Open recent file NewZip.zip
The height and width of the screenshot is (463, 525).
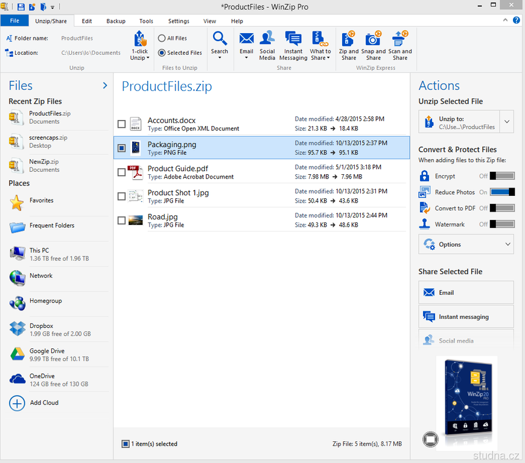click(59, 166)
